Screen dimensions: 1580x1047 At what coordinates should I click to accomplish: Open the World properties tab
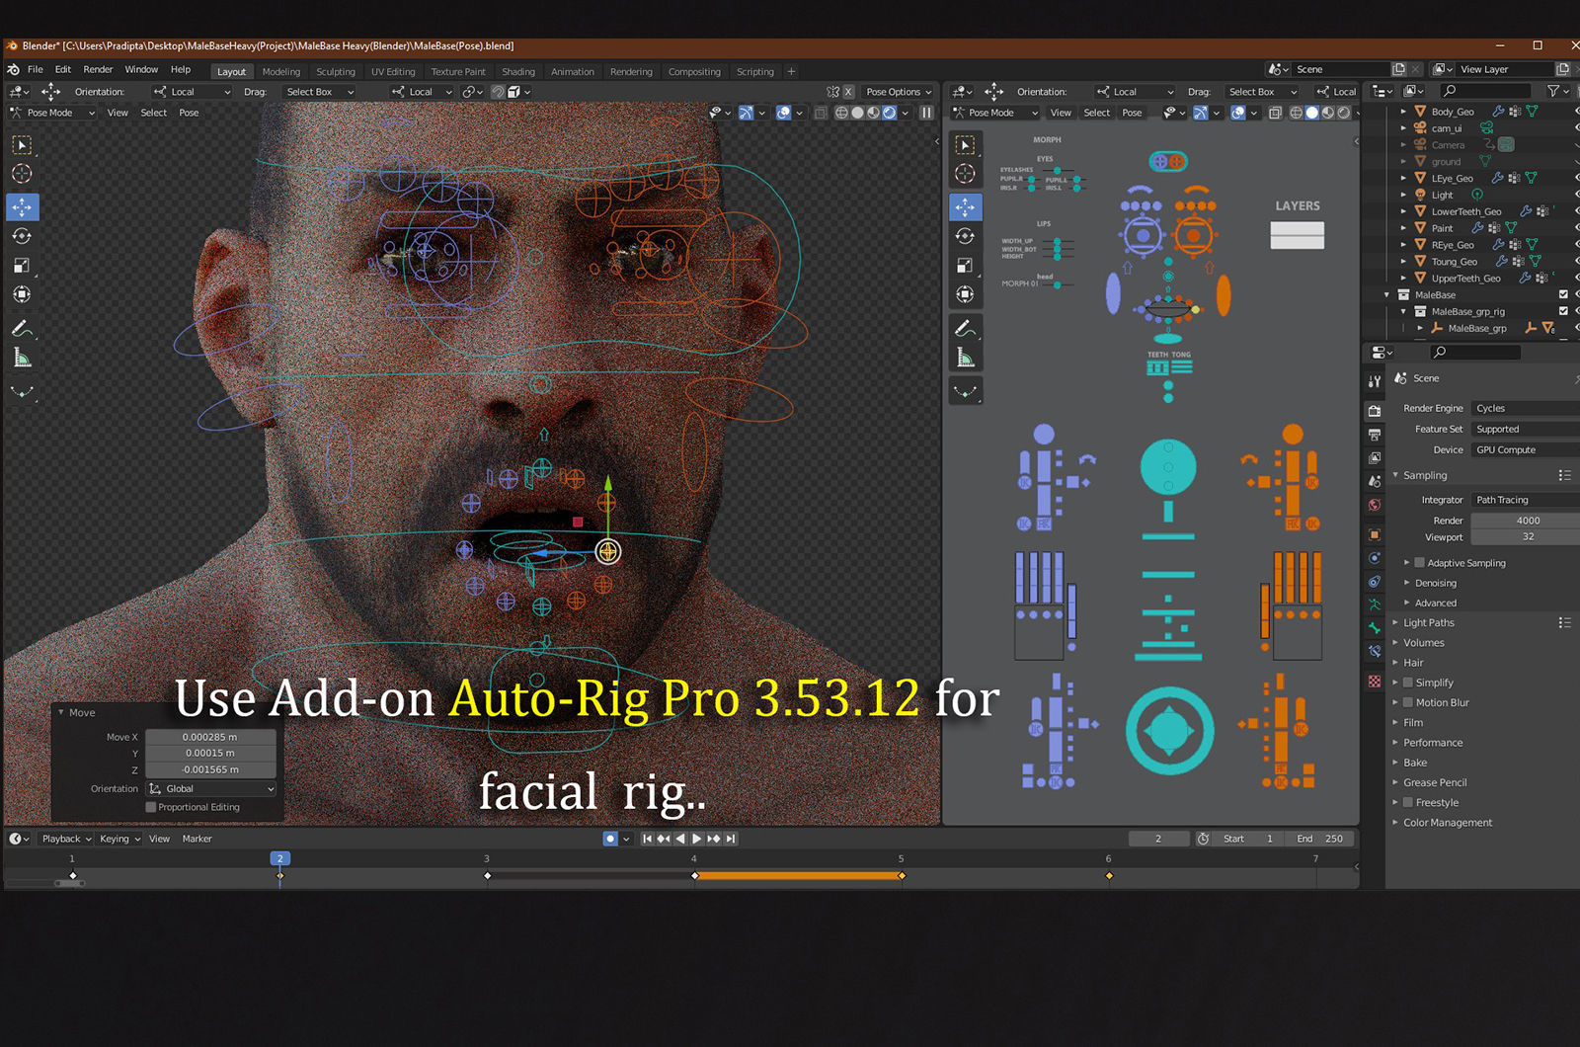[x=1375, y=505]
